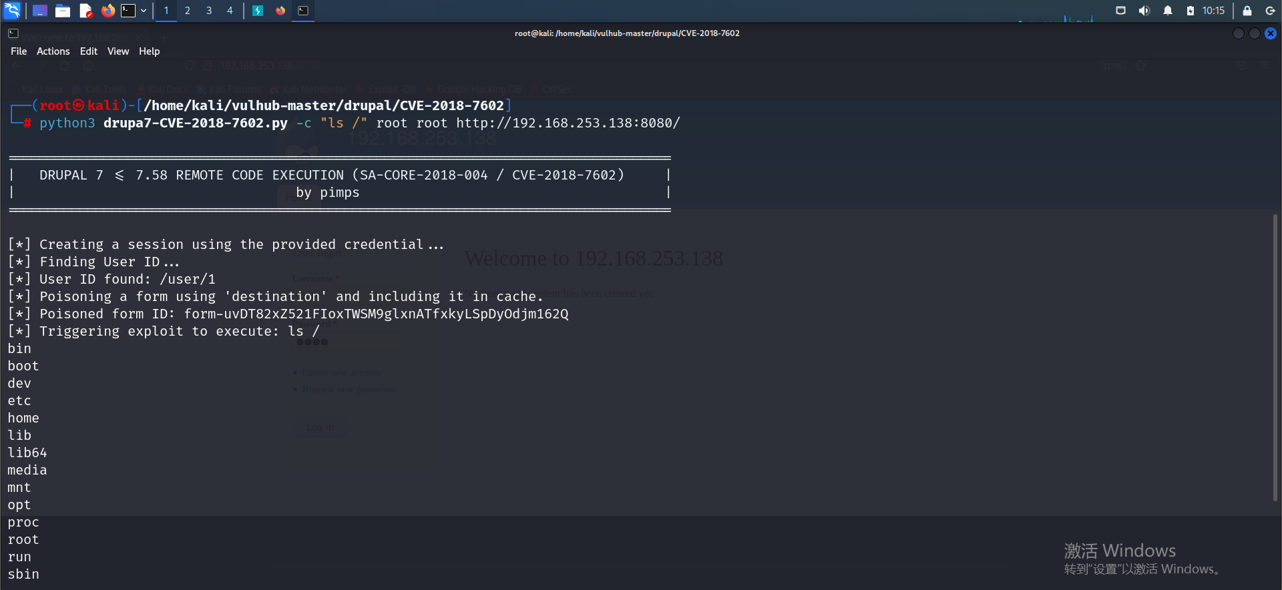1282x590 pixels.
Task: Click the banner line DRUPAL 7 <= 7.58
Action: pos(331,175)
